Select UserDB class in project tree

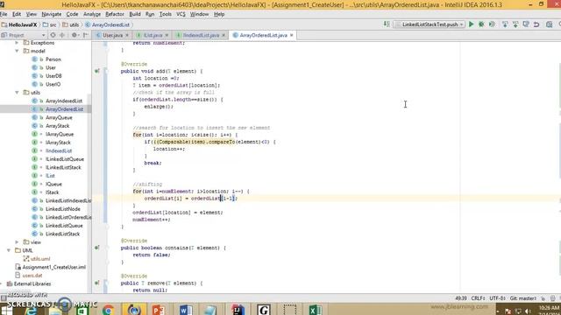[x=53, y=76]
